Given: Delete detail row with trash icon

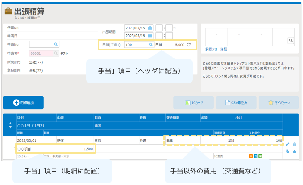Looking at the screenshot, I should coord(294,144).
